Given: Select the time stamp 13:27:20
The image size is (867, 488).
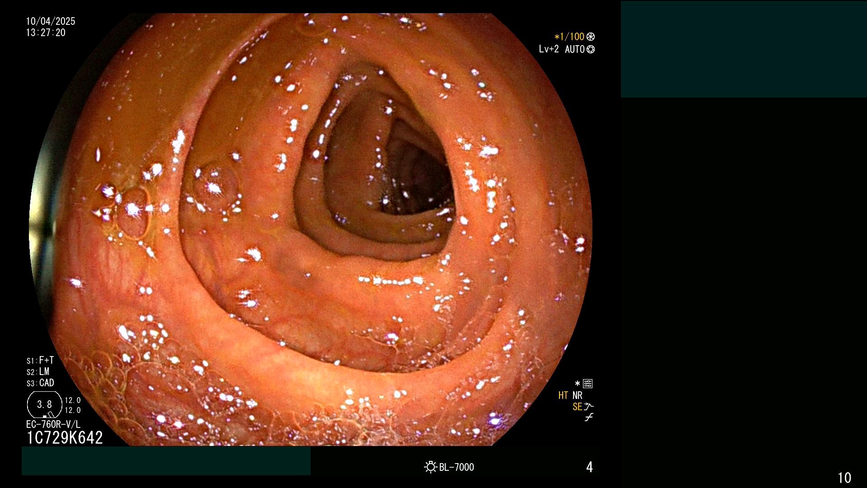Looking at the screenshot, I should (46, 33).
